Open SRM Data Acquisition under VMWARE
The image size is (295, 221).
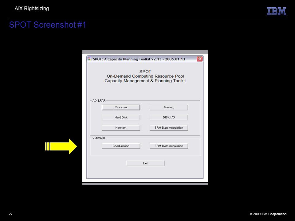[x=169, y=146]
